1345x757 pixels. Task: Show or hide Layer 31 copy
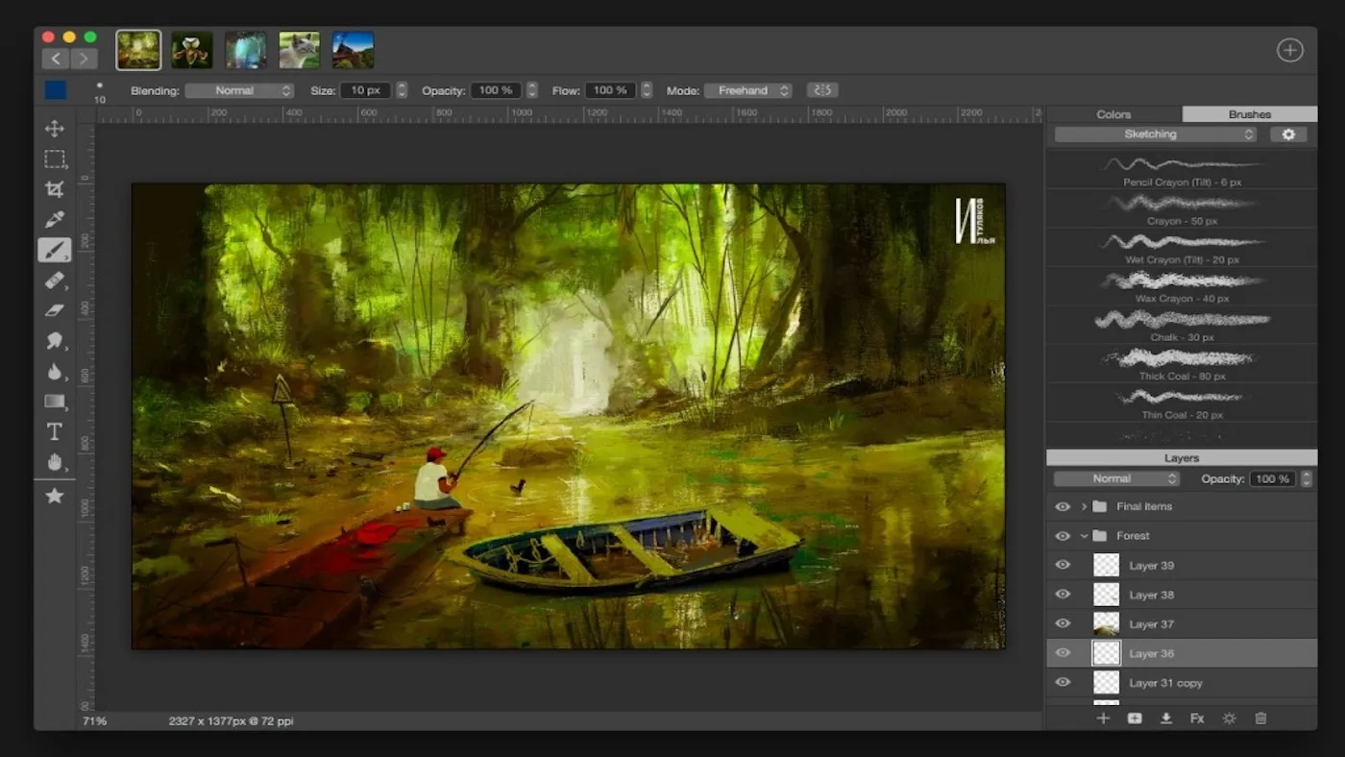pos(1063,682)
